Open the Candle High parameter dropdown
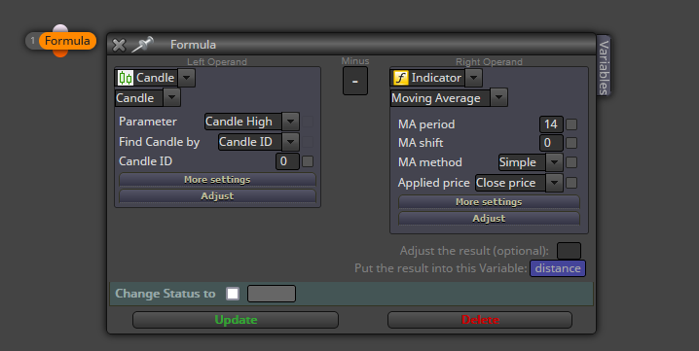 click(x=290, y=122)
